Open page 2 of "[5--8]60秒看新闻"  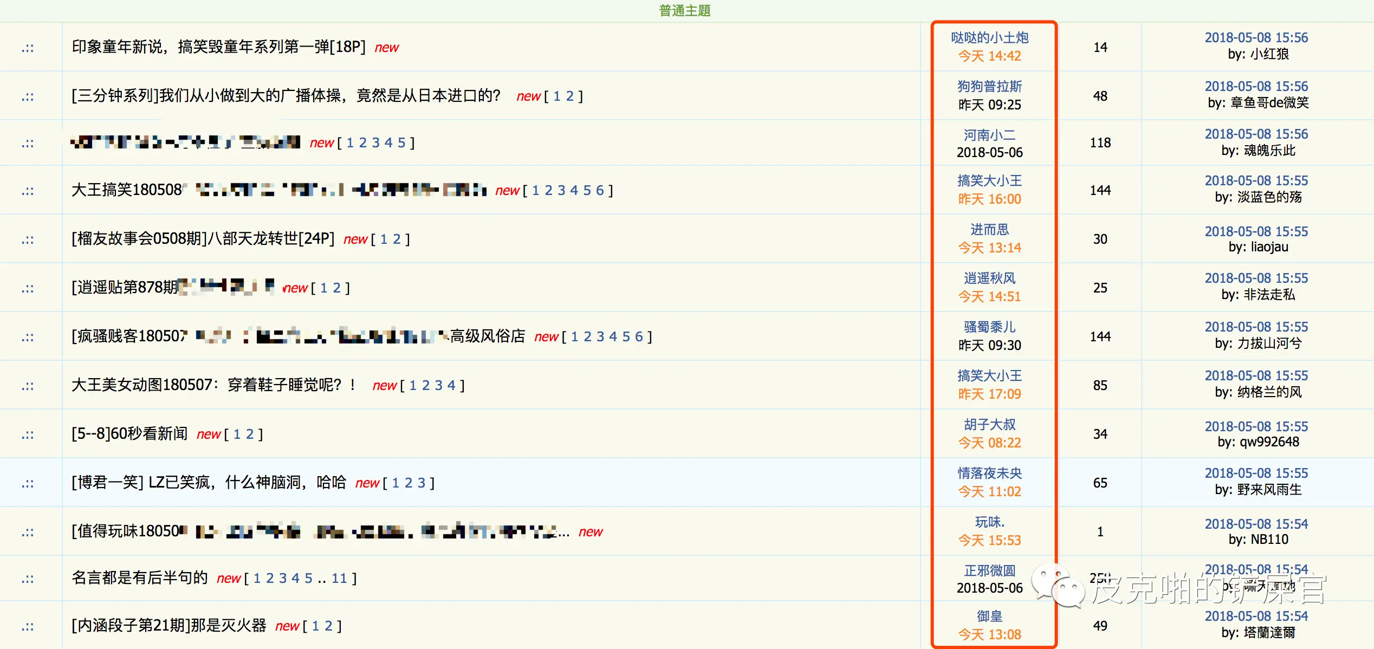coord(249,433)
